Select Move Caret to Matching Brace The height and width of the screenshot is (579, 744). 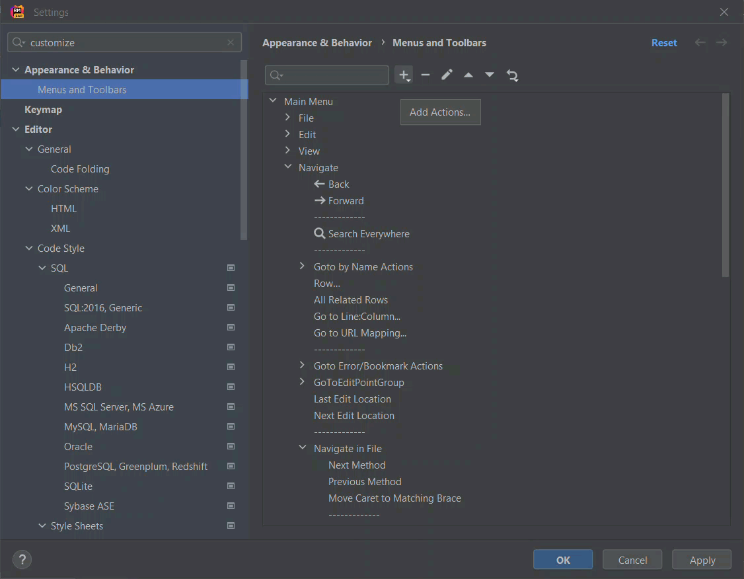(394, 498)
